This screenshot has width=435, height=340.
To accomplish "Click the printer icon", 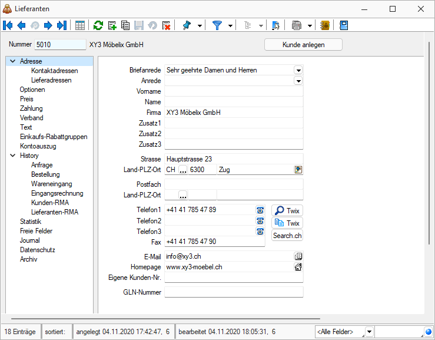I will [297, 25].
